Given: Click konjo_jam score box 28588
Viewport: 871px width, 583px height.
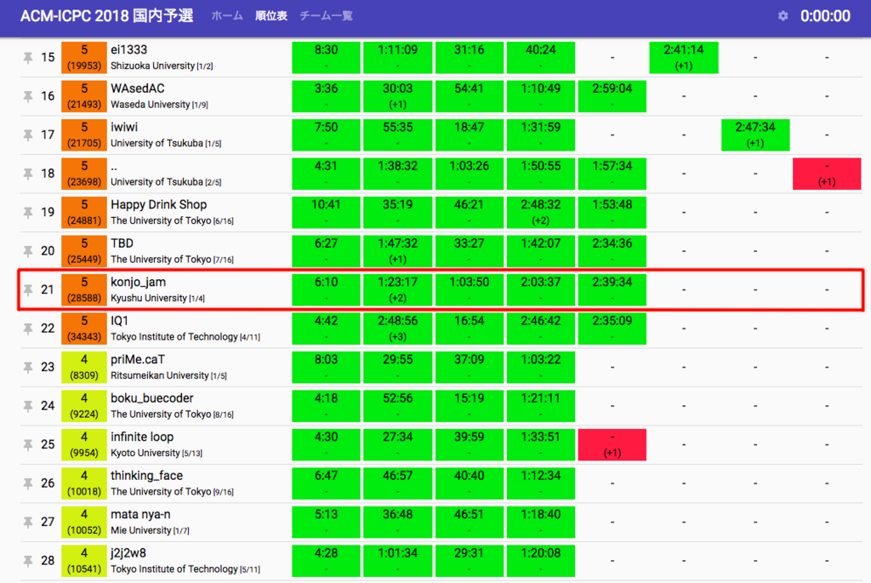Looking at the screenshot, I should (84, 289).
